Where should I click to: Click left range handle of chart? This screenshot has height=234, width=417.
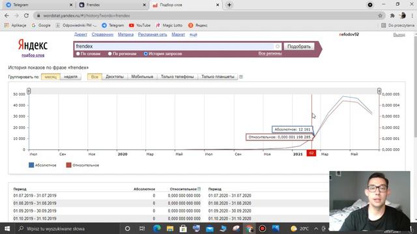click(29, 91)
